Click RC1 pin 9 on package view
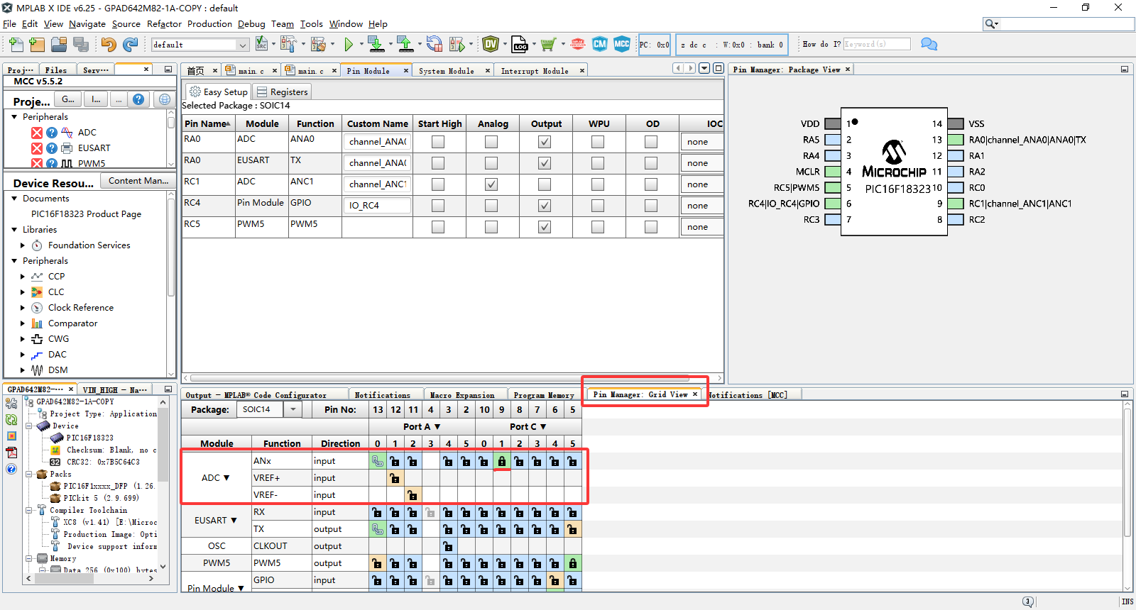The height and width of the screenshot is (610, 1136). point(956,204)
